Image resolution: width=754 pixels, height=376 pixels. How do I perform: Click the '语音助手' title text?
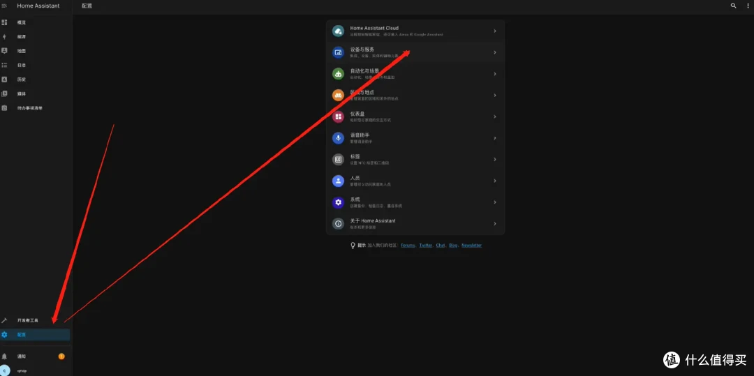click(x=360, y=135)
